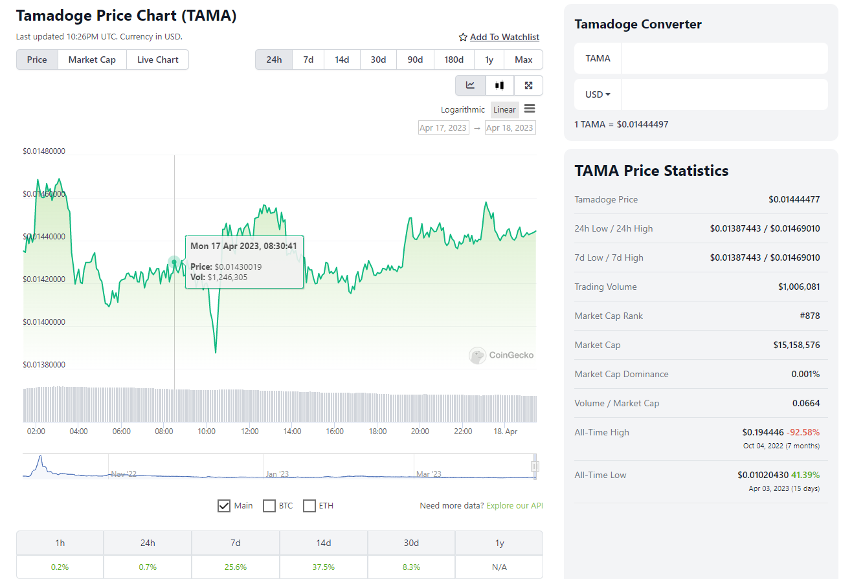Select the Max time range
This screenshot has width=841, height=579.
click(x=524, y=60)
